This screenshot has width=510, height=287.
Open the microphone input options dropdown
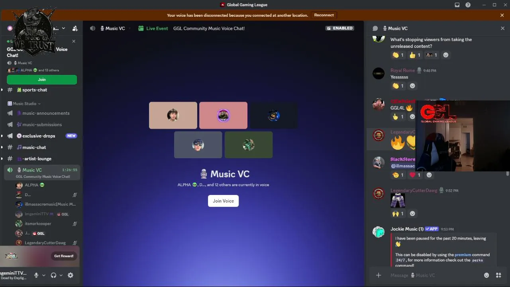(44, 275)
